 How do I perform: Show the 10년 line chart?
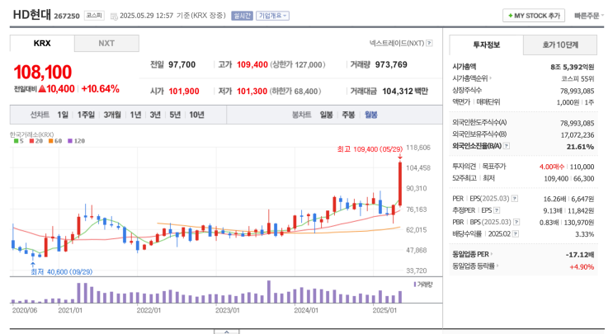196,115
